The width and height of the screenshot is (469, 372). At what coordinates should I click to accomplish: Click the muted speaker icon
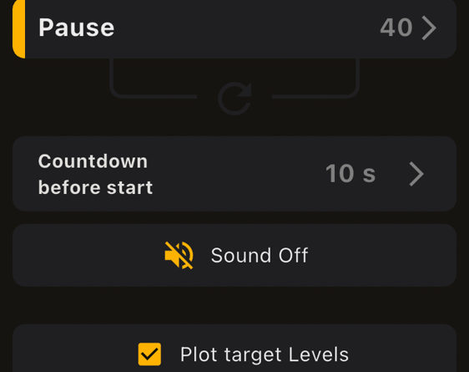pos(179,256)
